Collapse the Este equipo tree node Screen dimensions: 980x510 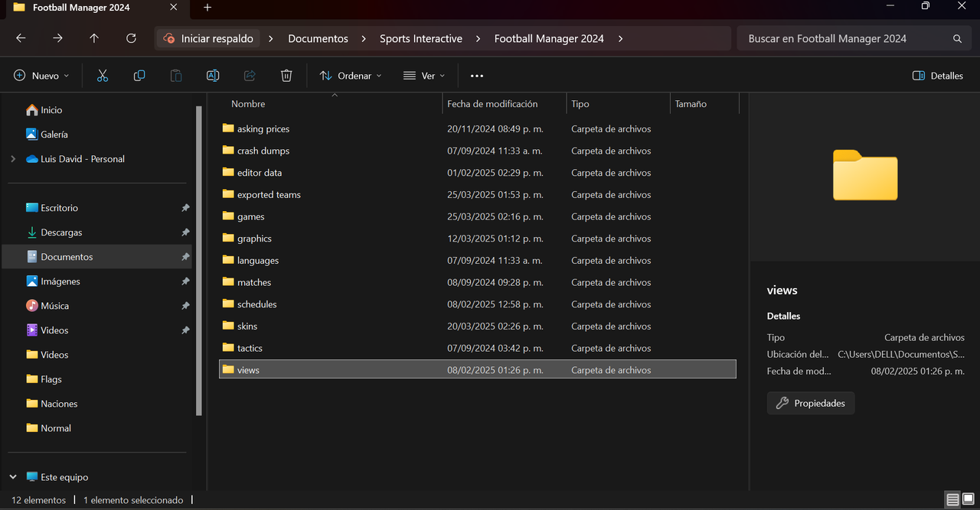13,477
